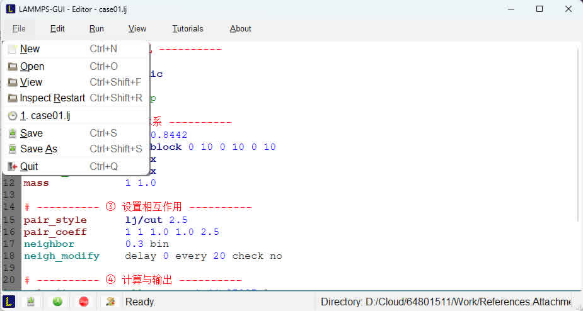Click line number 19 in the gutter
Screen dimensions: 583x311
tap(9, 268)
